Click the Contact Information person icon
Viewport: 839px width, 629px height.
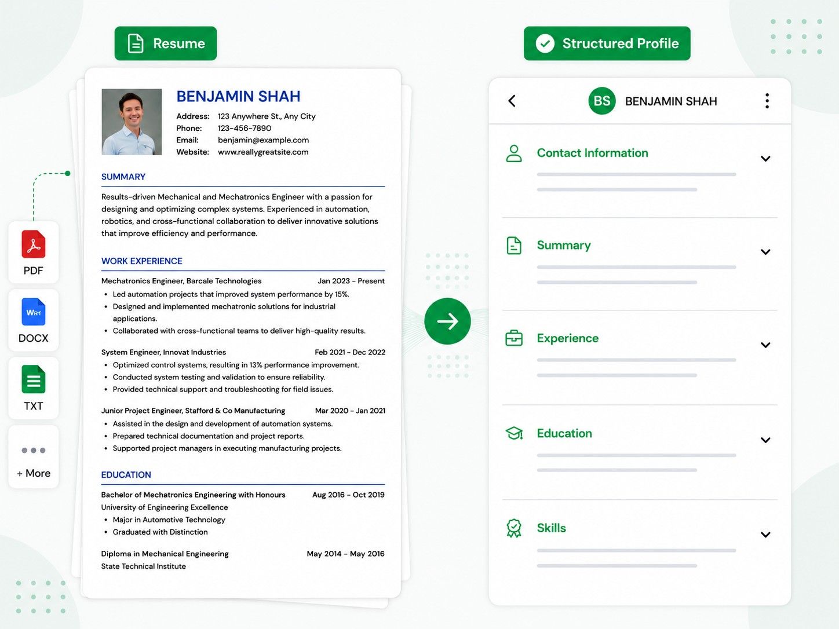pos(514,153)
